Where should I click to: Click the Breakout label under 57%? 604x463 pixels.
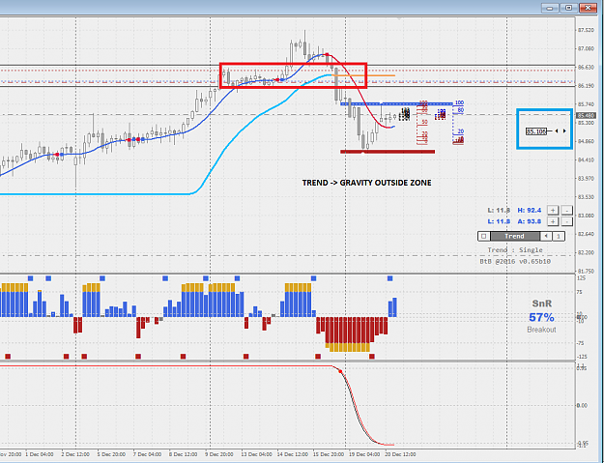coord(541,330)
